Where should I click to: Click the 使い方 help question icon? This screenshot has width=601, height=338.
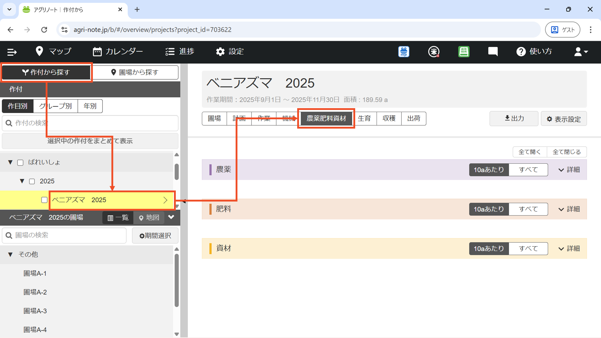(x=521, y=52)
